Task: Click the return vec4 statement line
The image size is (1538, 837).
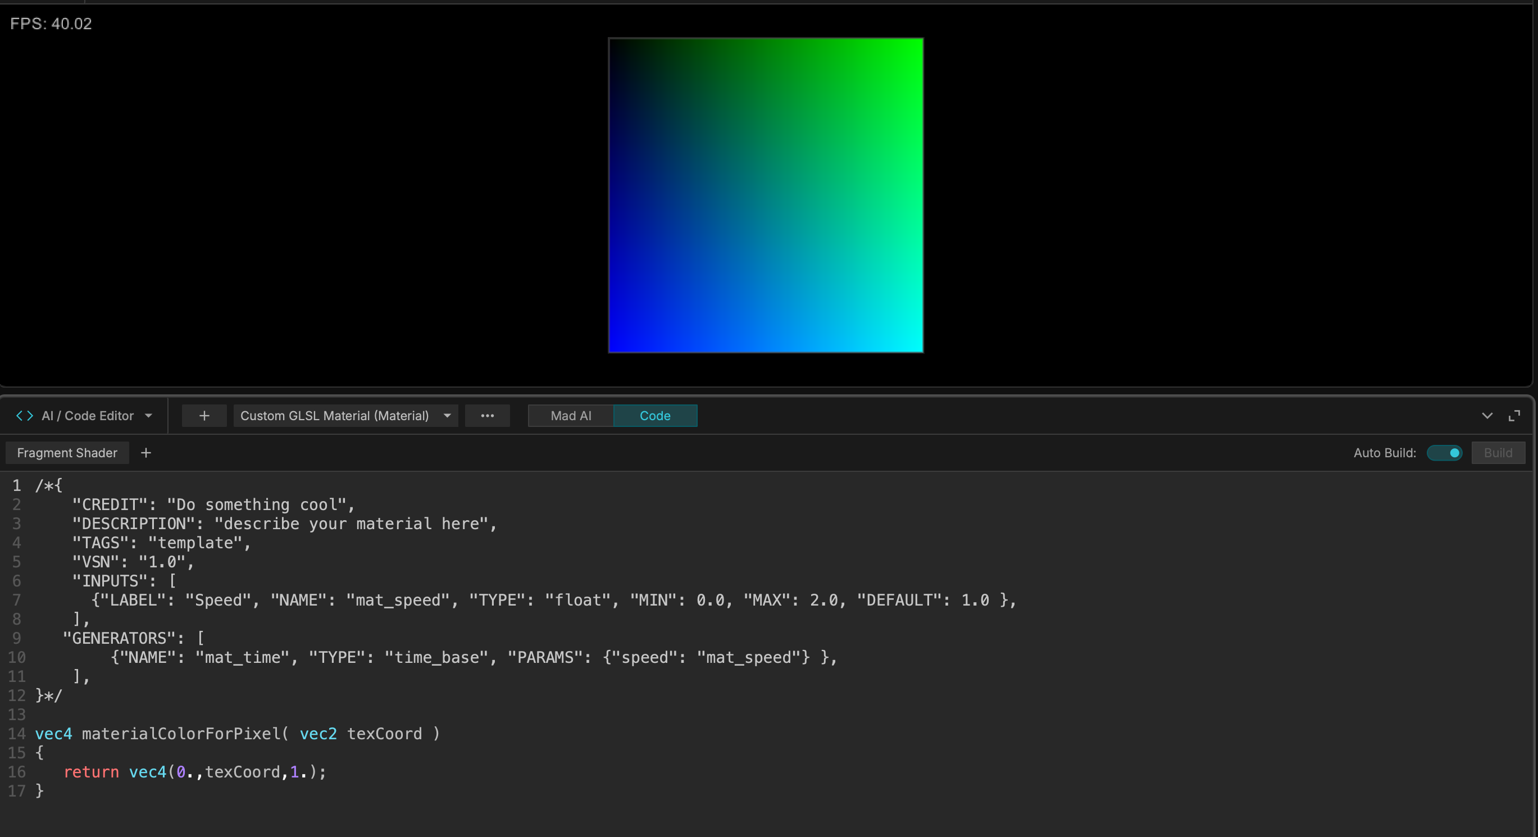Action: (195, 772)
